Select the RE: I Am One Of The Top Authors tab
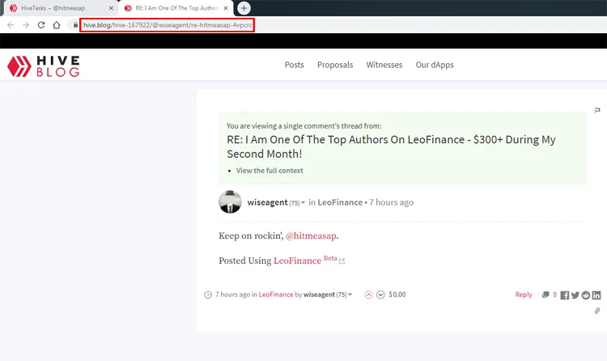The image size is (607, 361). click(x=177, y=8)
